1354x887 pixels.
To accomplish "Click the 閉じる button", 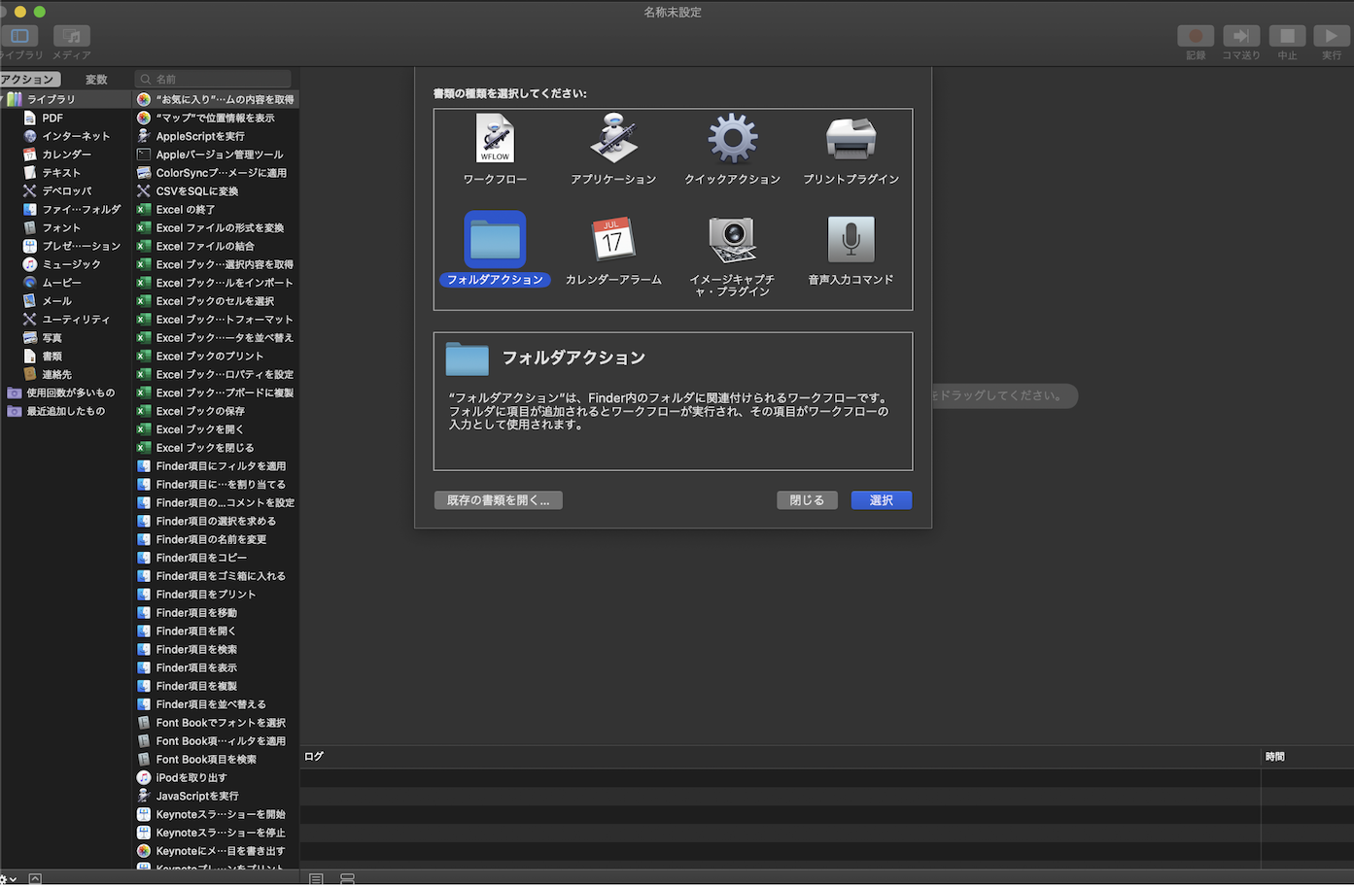I will point(807,500).
